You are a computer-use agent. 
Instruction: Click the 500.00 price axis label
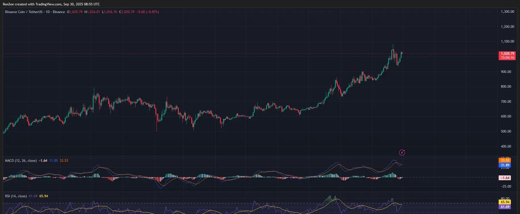point(506,131)
